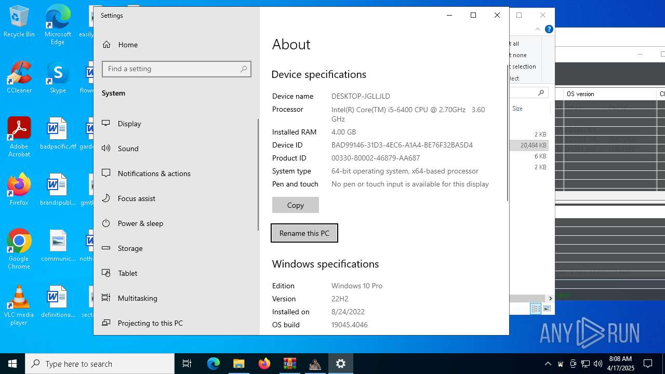Open Firefox desktop shortcut
The image size is (665, 374).
pos(19,190)
